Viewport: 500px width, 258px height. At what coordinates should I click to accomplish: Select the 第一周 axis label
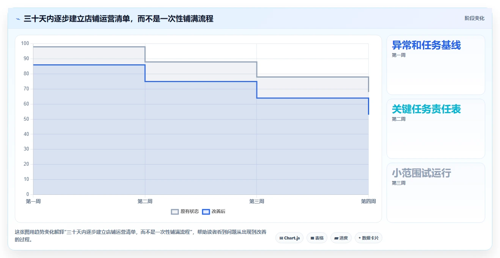tap(33, 201)
